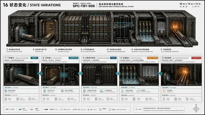Click the isolated Intake icon in Sealed Storage card
The image size is (205, 115).
(x=85, y=99)
